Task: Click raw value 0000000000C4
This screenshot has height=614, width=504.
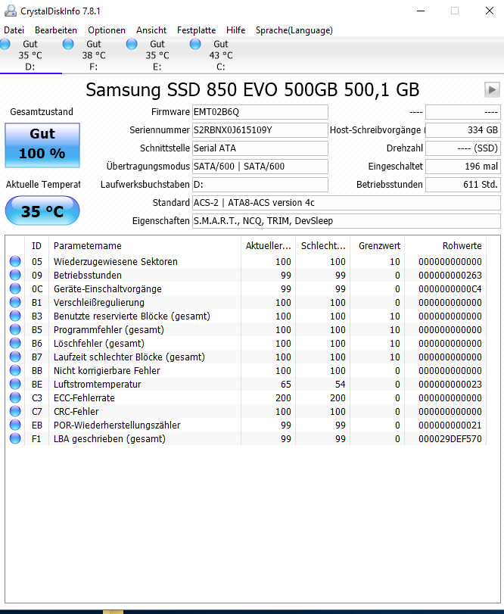Action: pyautogui.click(x=450, y=288)
